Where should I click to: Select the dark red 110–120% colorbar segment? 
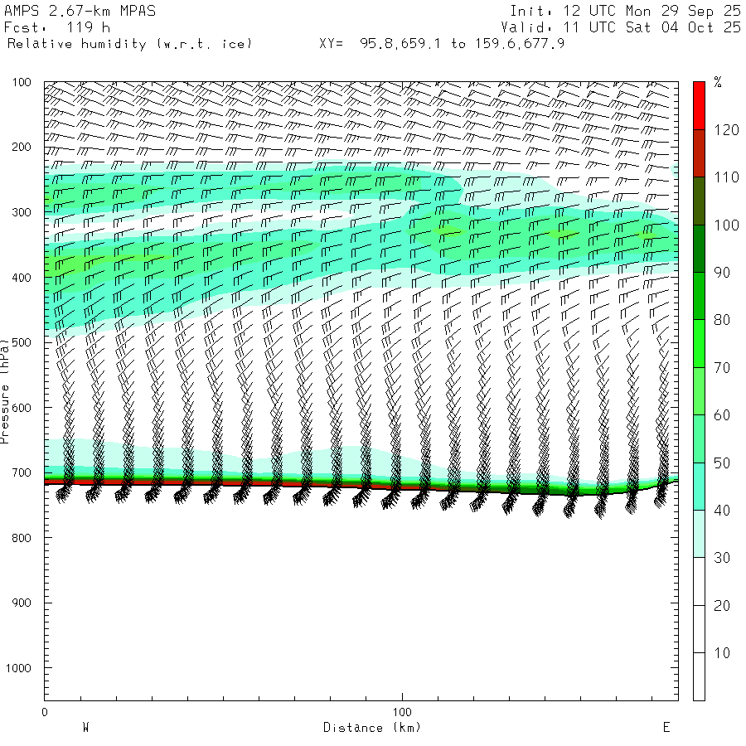pos(699,153)
